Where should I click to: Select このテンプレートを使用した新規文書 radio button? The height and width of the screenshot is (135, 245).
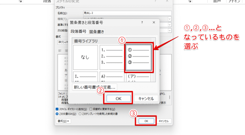pos(80,114)
